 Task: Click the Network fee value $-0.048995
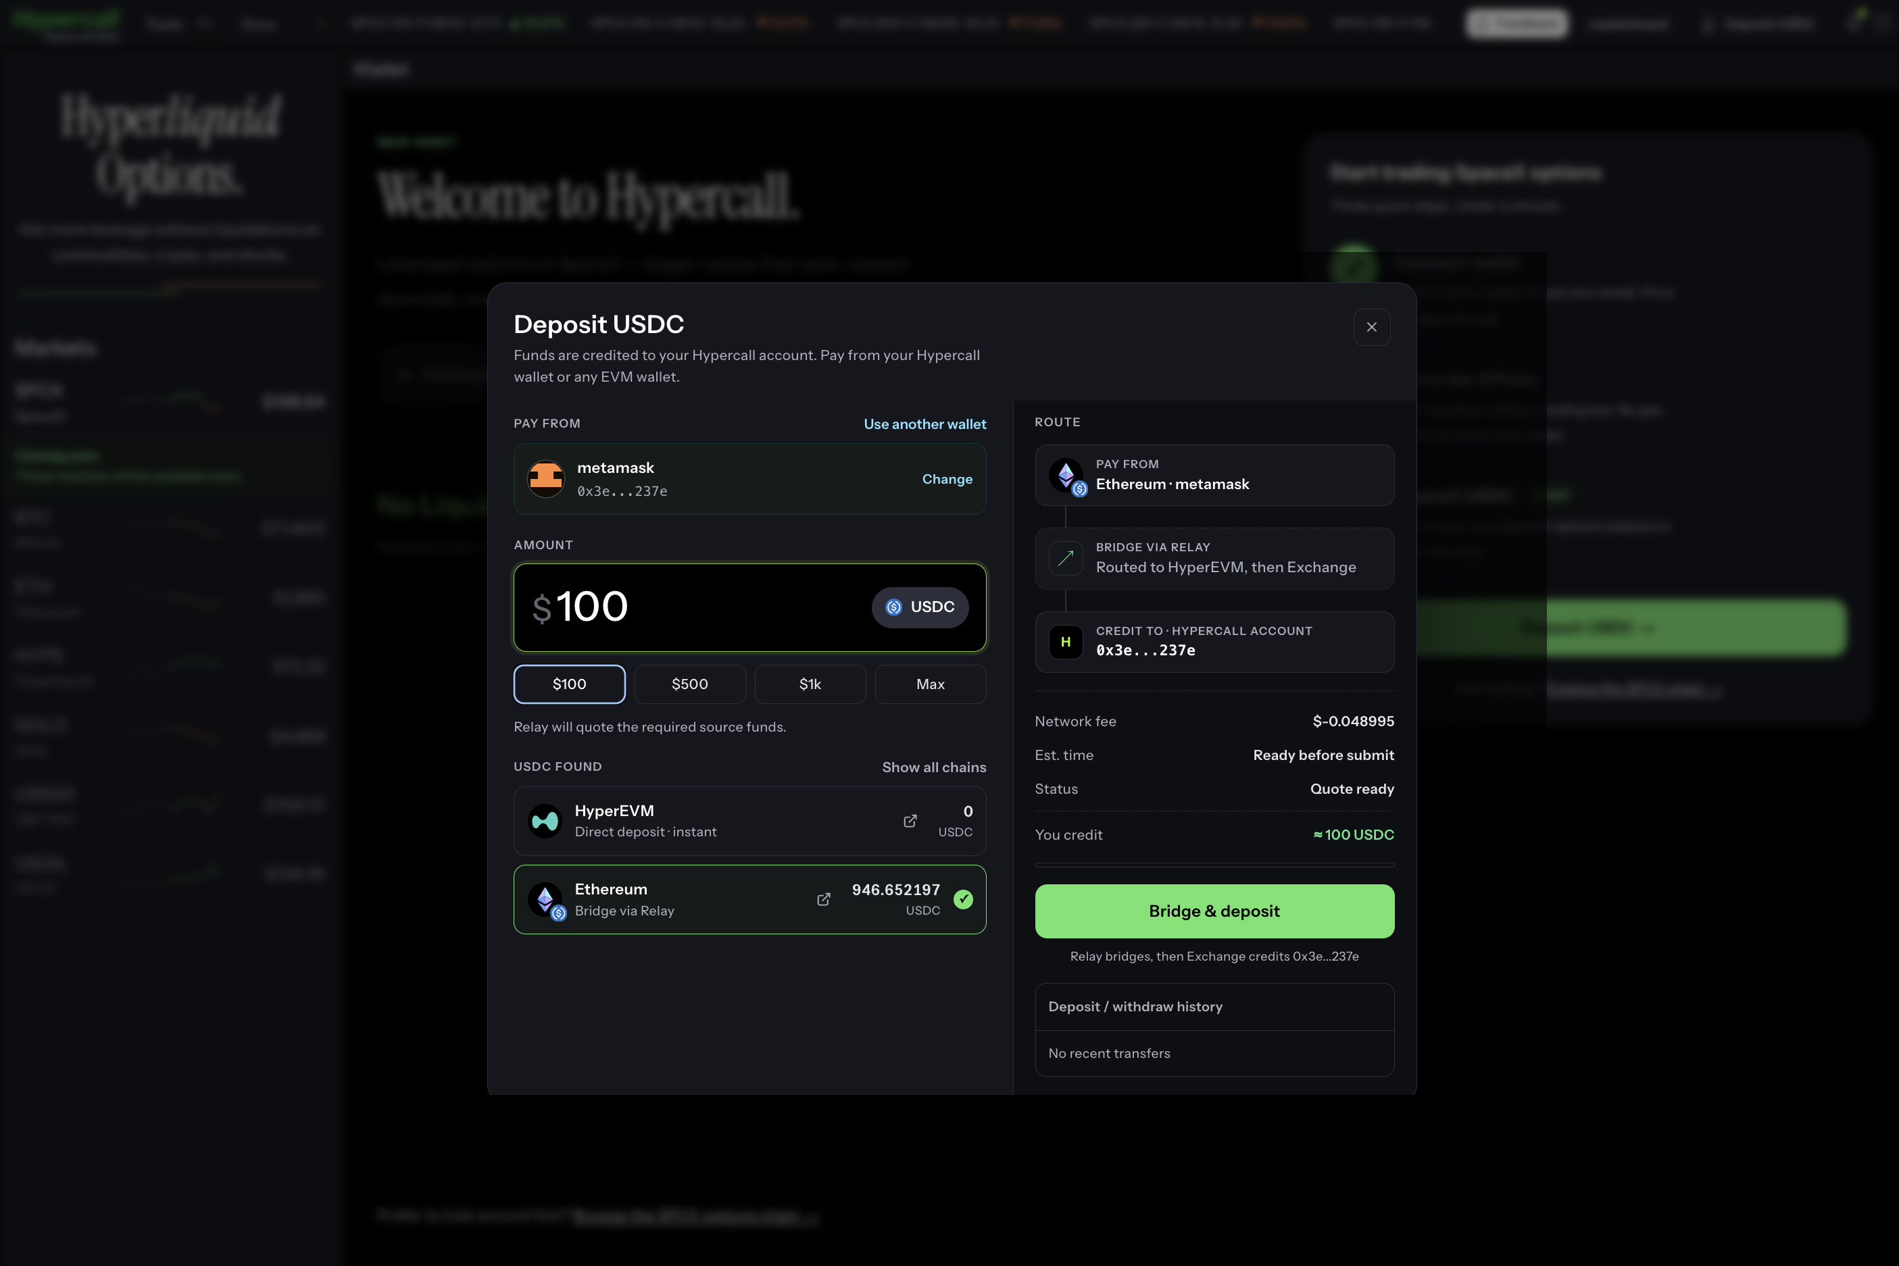(1353, 721)
